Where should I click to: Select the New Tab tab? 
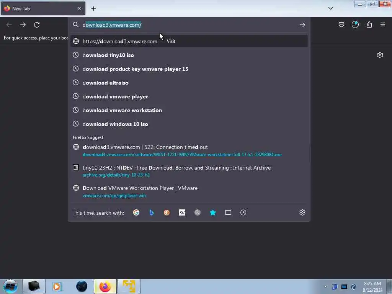tap(43, 8)
